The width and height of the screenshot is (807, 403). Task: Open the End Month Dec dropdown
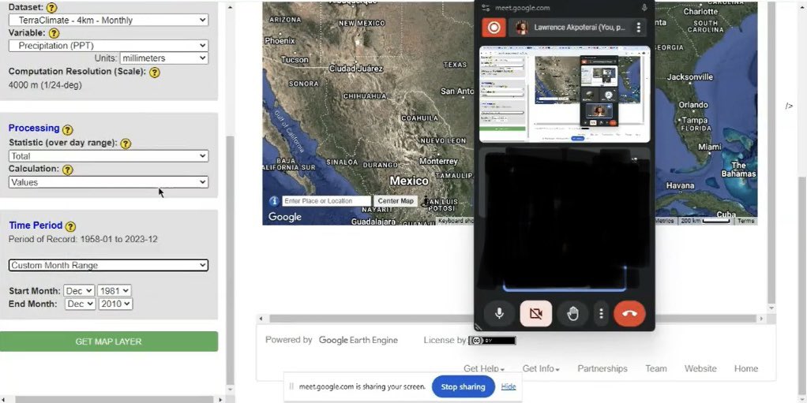coord(81,304)
